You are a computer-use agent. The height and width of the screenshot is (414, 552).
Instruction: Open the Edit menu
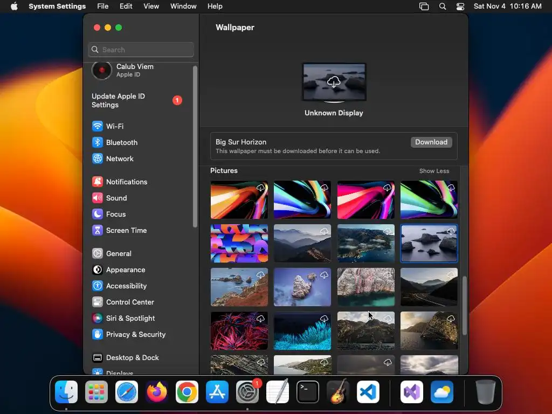(126, 6)
